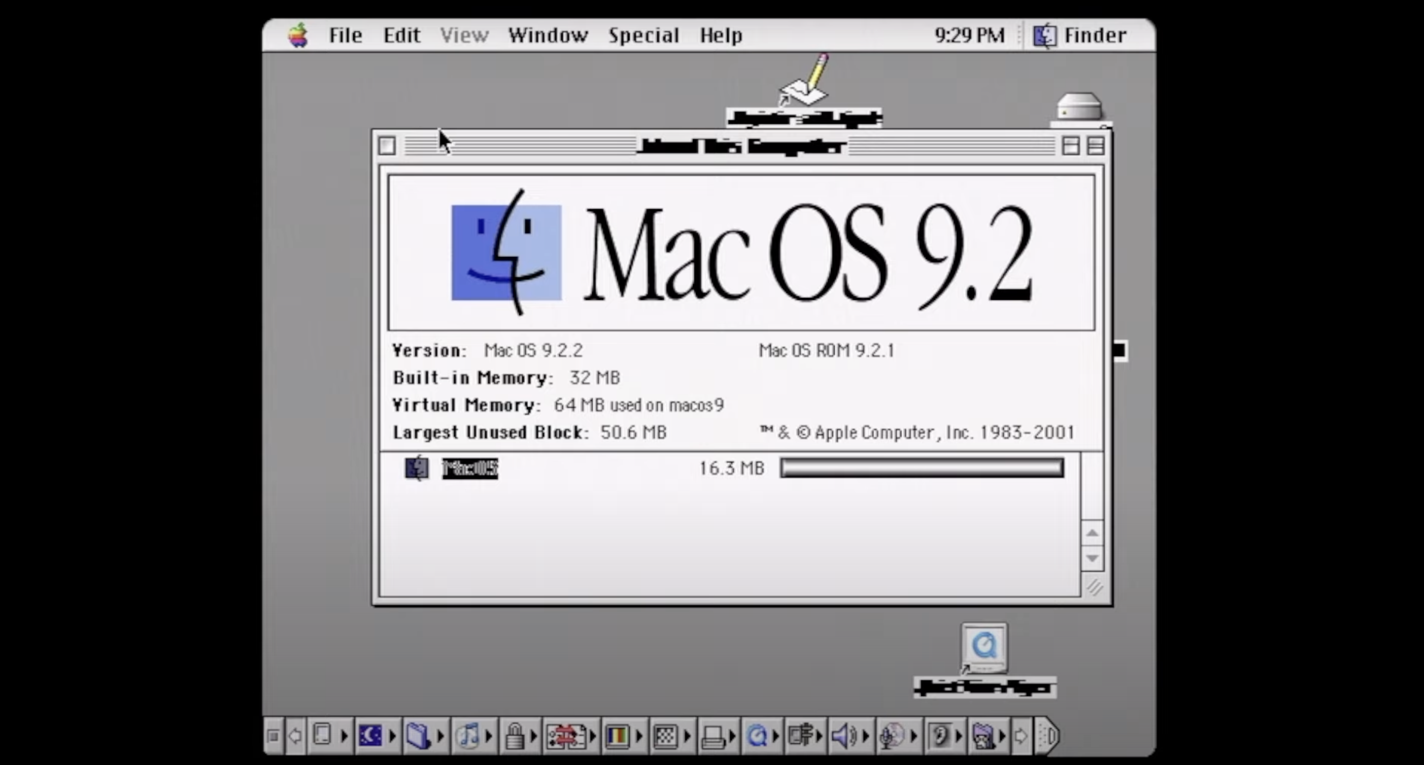Open the Edit menu
Screen dimensions: 1424x765
point(402,35)
